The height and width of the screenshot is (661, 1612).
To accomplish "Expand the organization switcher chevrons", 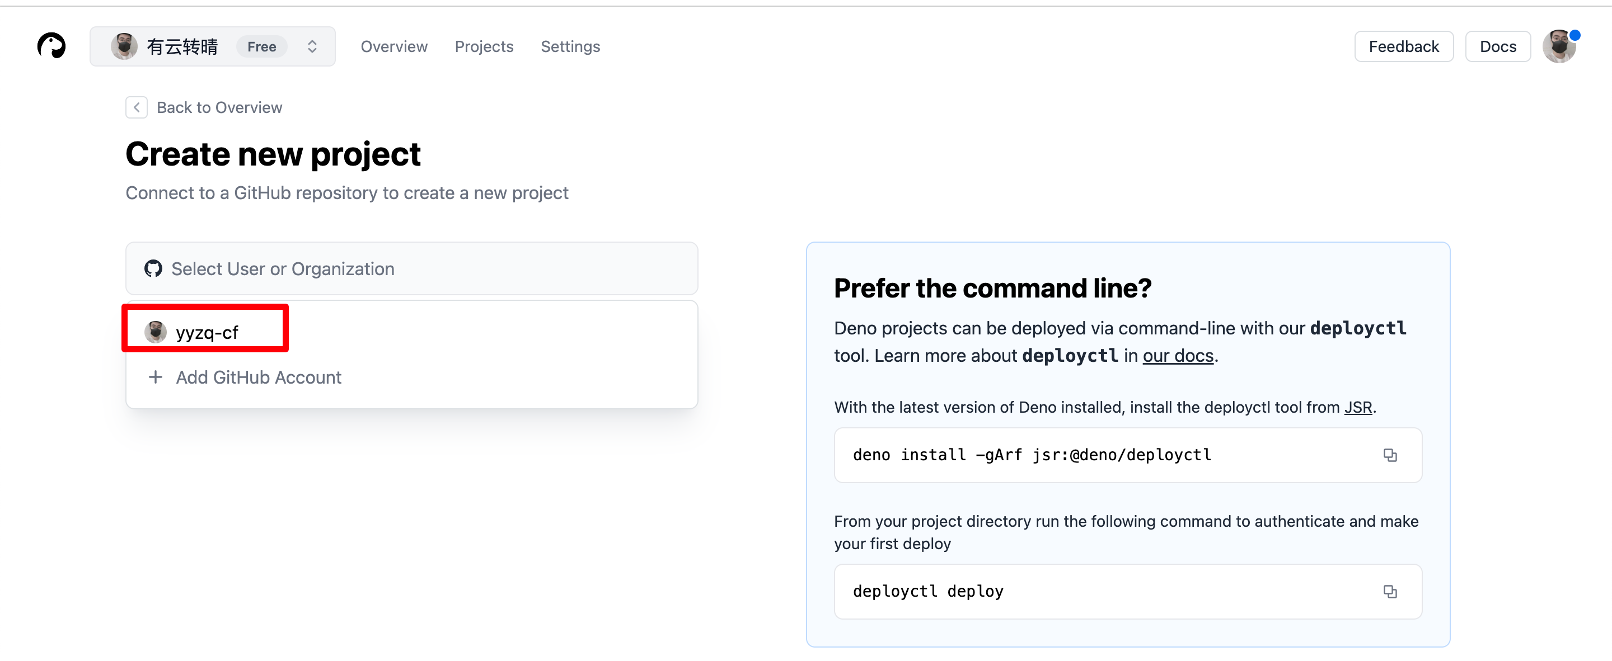I will 312,46.
